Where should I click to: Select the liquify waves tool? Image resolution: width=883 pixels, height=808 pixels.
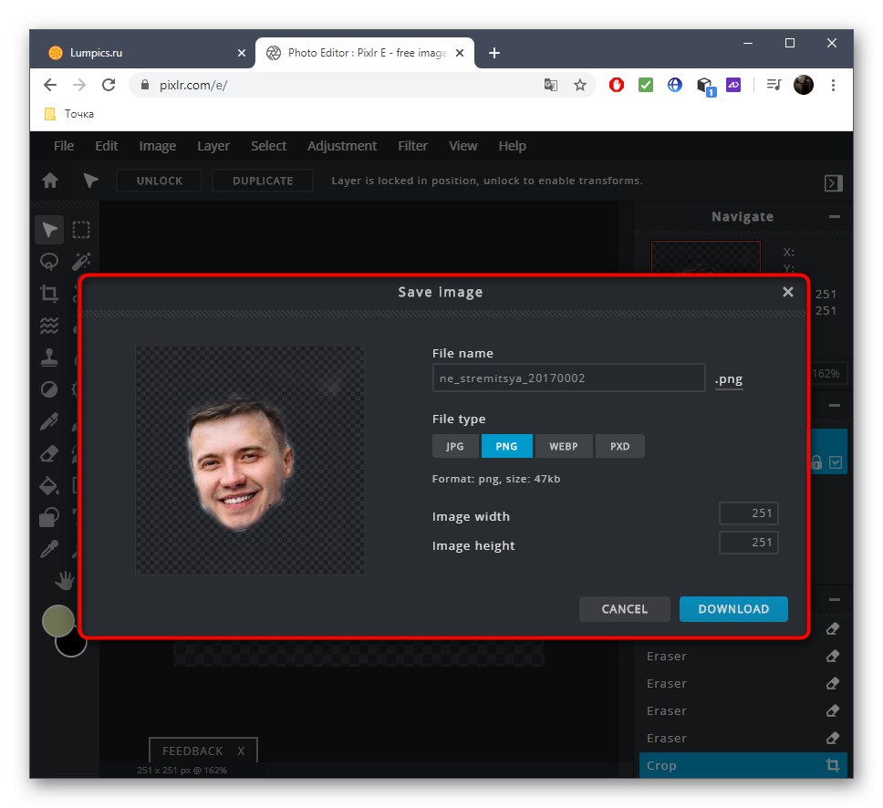(49, 326)
